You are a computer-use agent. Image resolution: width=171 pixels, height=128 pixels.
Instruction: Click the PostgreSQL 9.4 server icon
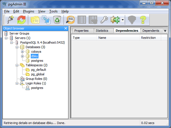click(x=17, y=42)
